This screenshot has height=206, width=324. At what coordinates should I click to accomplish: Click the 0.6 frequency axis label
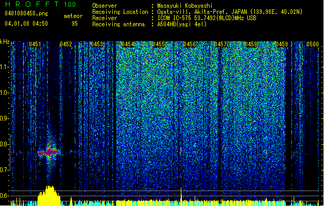click(x=5, y=196)
